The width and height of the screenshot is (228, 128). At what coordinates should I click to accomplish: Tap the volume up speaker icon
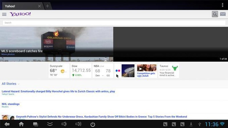pyautogui.click(x=78, y=124)
